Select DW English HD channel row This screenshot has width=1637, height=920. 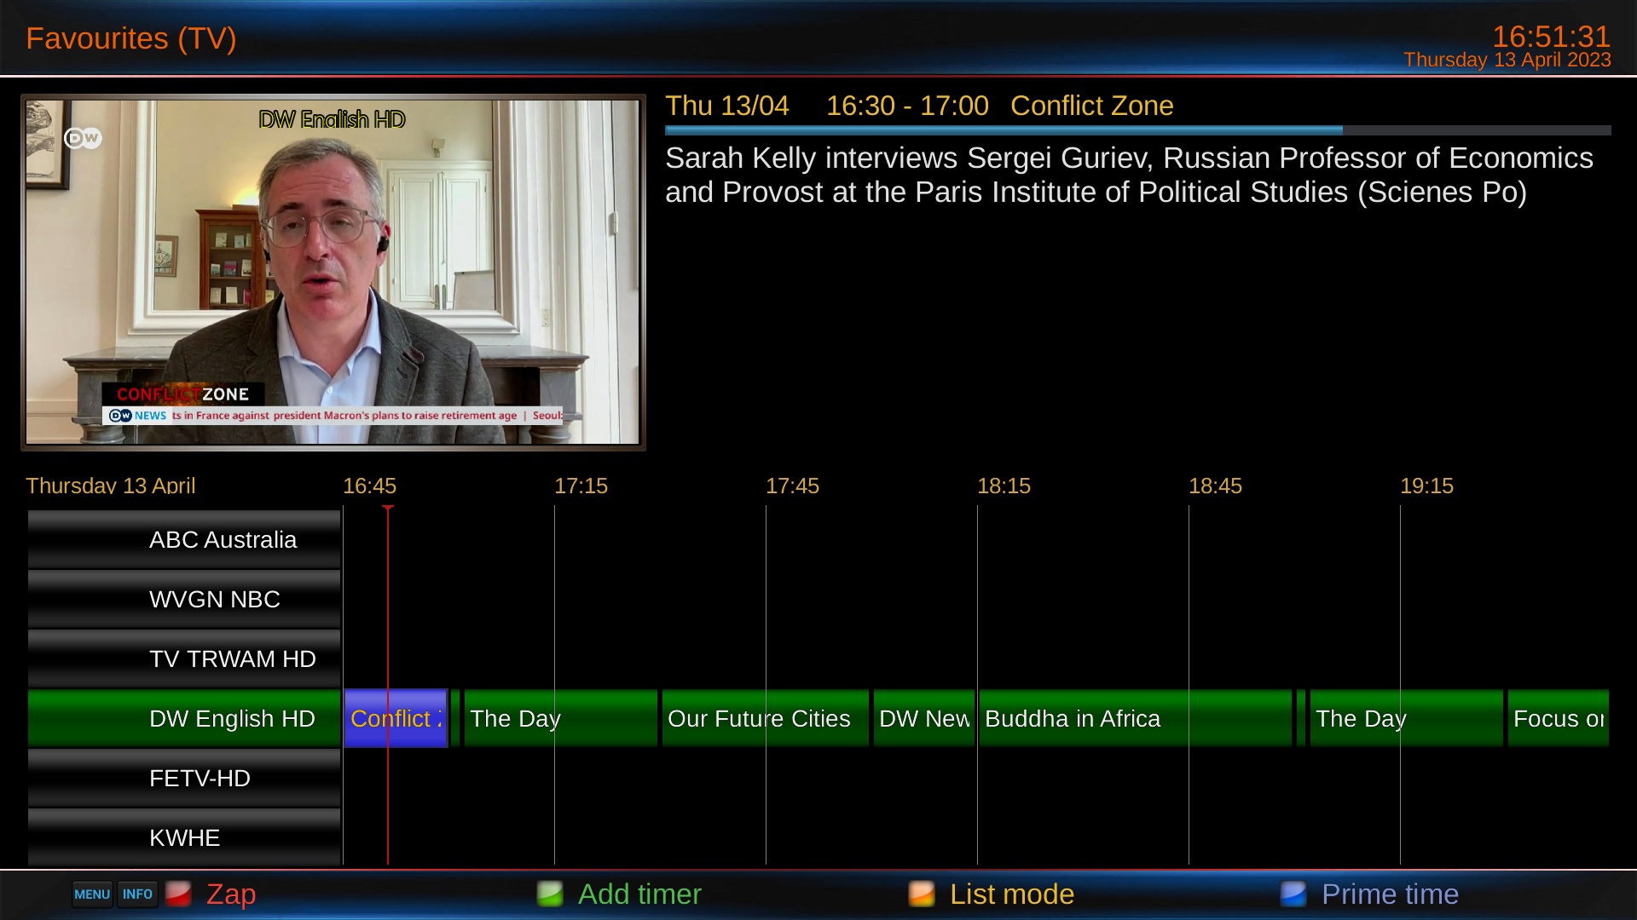[184, 718]
